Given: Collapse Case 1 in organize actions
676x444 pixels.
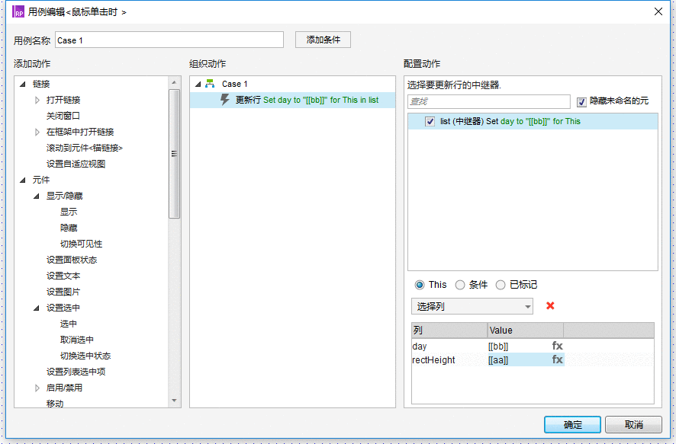Looking at the screenshot, I should [x=198, y=84].
